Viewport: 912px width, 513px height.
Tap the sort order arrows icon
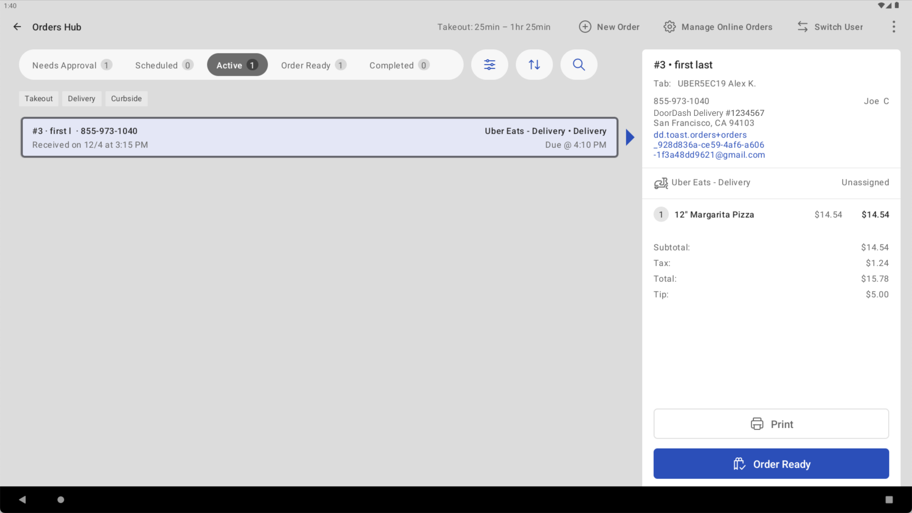tap(534, 65)
